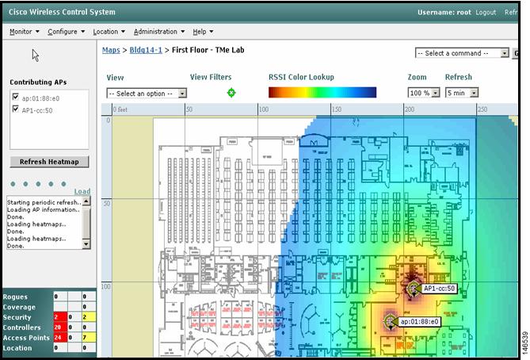
Task: Click the ap:01:88:e0 map label
Action: point(419,321)
